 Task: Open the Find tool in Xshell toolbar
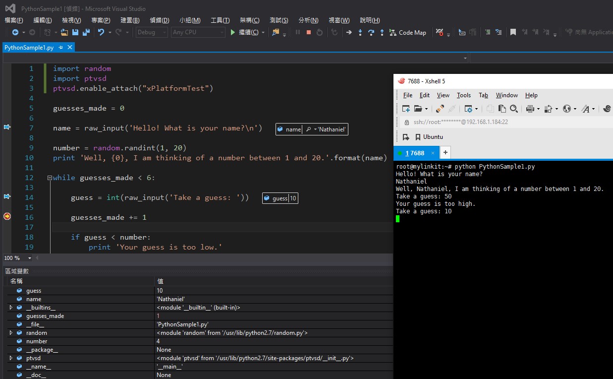(x=514, y=108)
